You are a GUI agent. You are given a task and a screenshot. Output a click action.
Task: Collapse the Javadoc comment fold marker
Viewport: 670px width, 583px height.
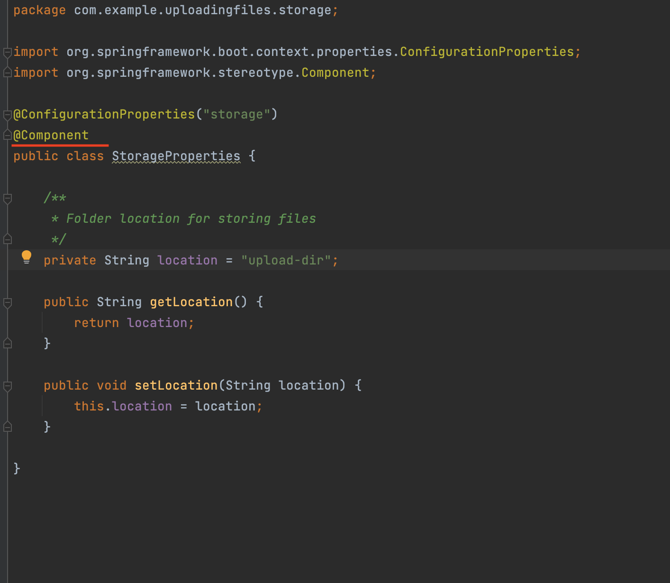click(7, 198)
